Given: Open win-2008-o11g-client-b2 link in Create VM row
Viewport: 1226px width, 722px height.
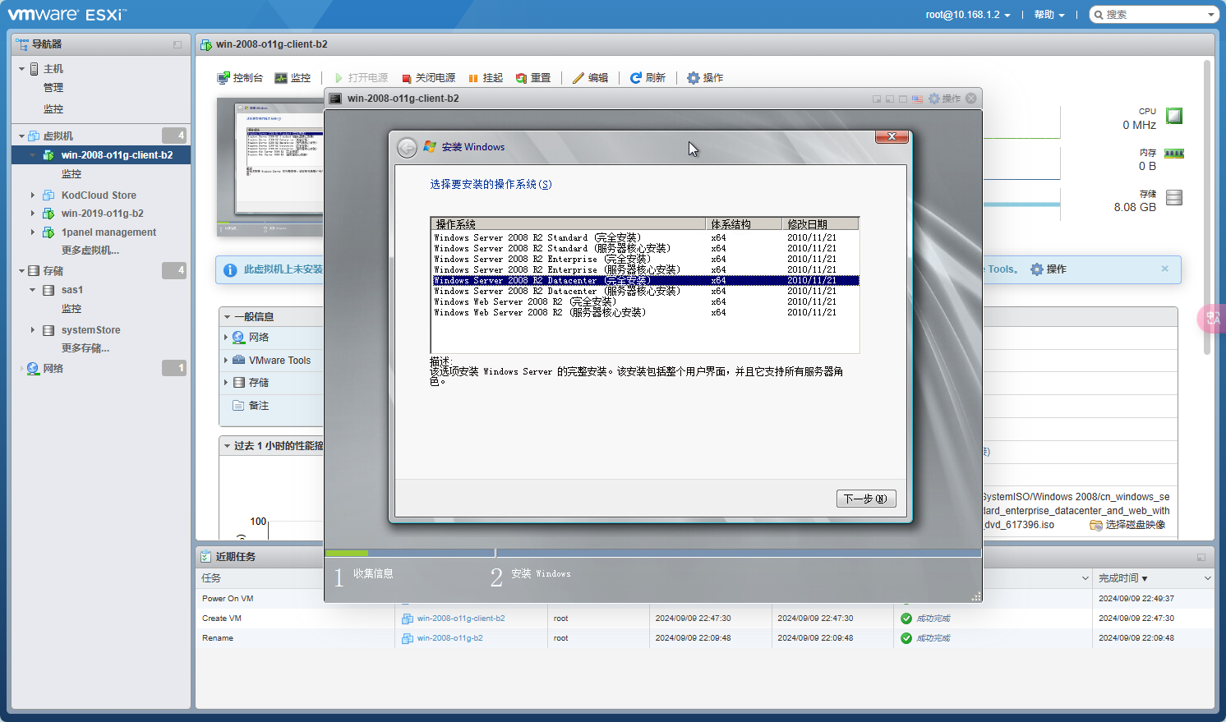Looking at the screenshot, I should coord(461,619).
